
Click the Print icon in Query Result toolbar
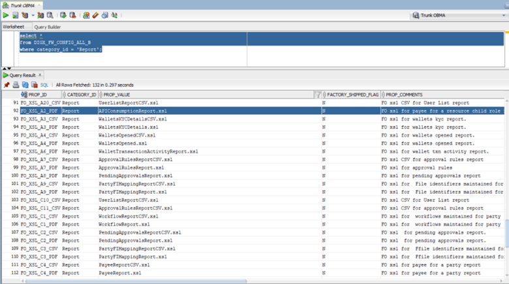pyautogui.click(x=16, y=85)
